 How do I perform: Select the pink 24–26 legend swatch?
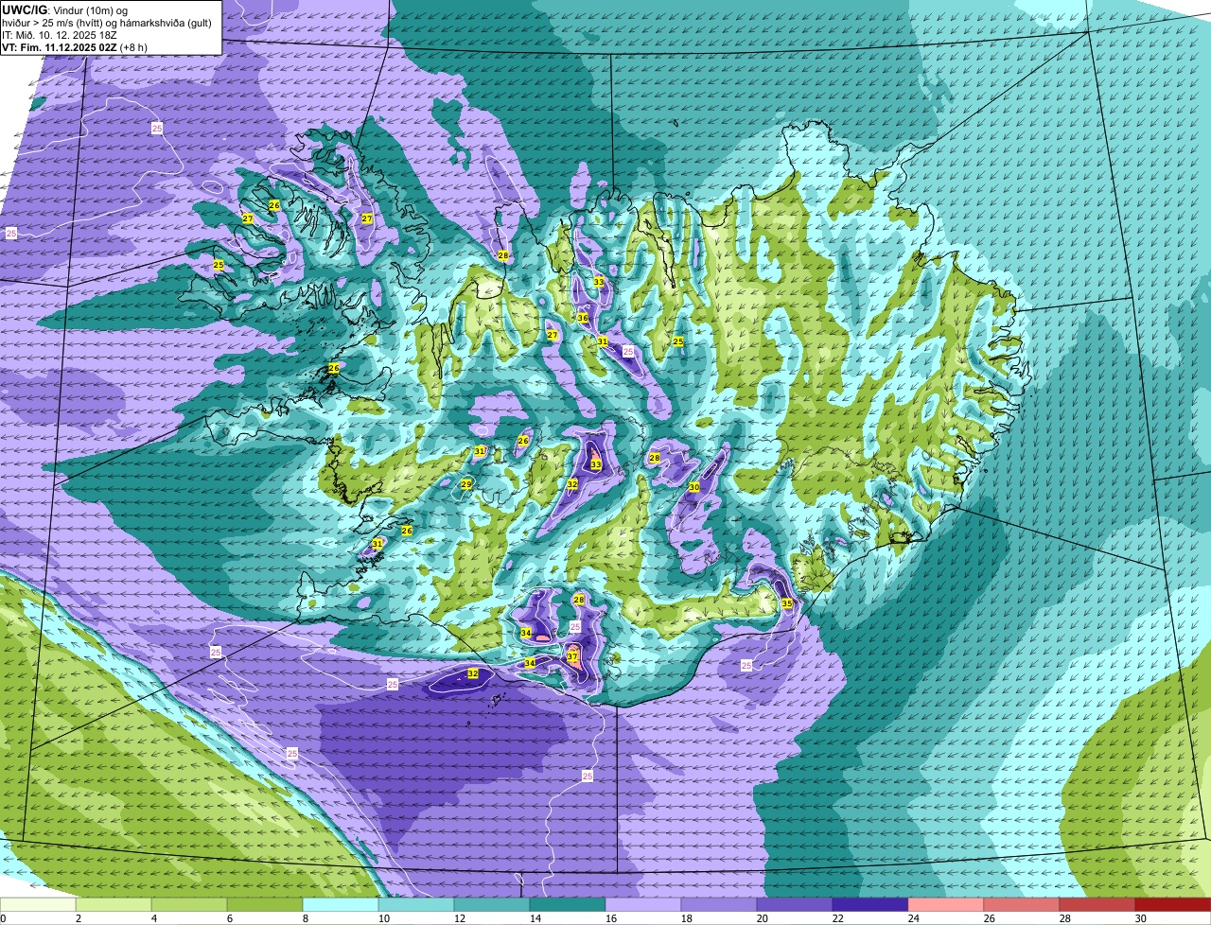(946, 904)
